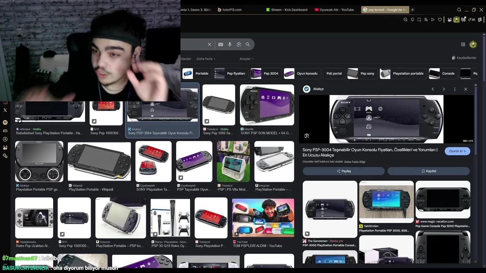The width and height of the screenshot is (486, 273).
Task: Select the psp konsol Google search tab
Action: (x=385, y=10)
